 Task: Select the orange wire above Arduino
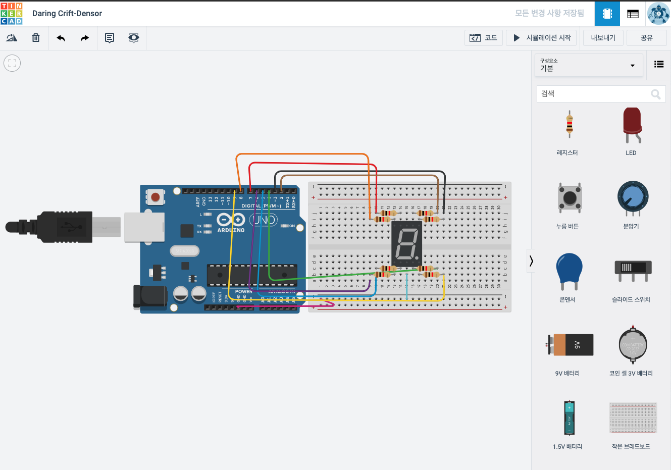pos(303,154)
